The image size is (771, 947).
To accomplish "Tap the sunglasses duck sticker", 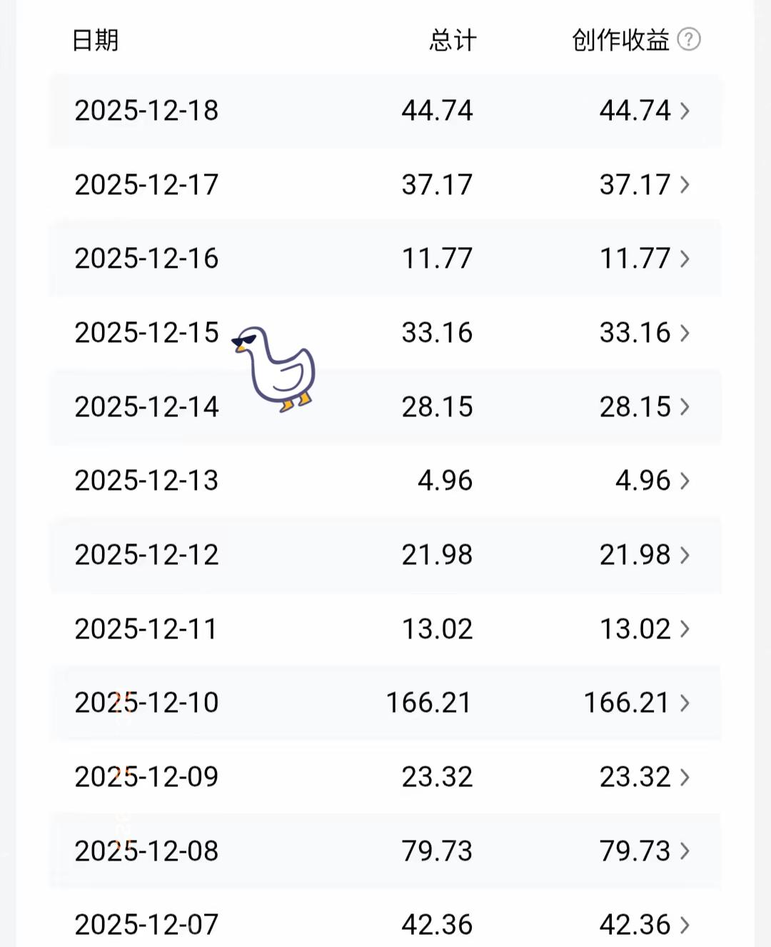I will pos(275,369).
